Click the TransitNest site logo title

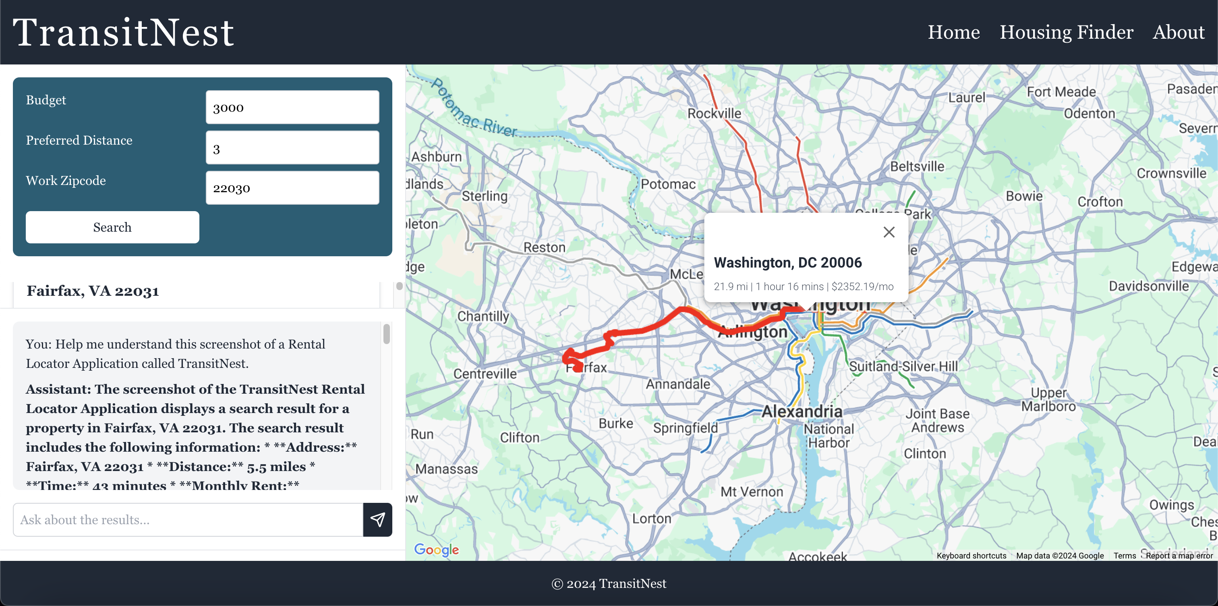click(123, 32)
